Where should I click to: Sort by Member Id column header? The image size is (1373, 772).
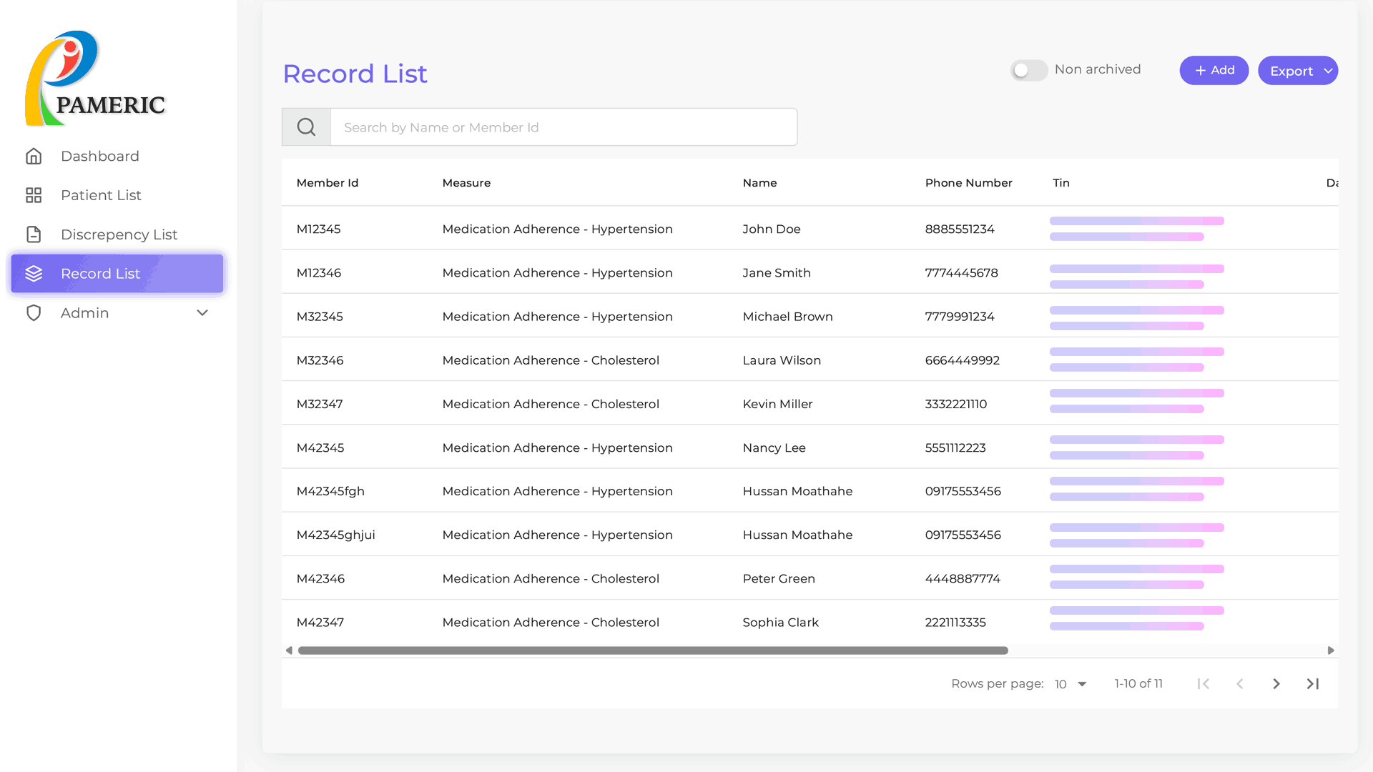[328, 183]
